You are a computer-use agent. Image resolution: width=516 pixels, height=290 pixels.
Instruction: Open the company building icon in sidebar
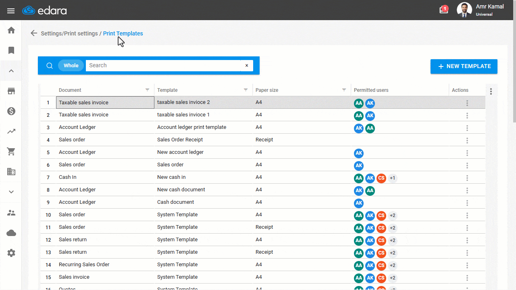pos(11,172)
